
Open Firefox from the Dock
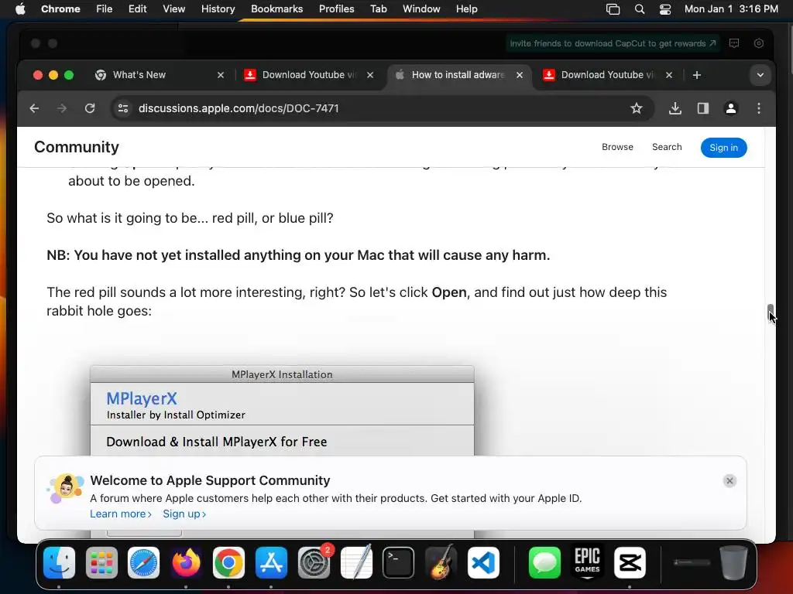[186, 563]
